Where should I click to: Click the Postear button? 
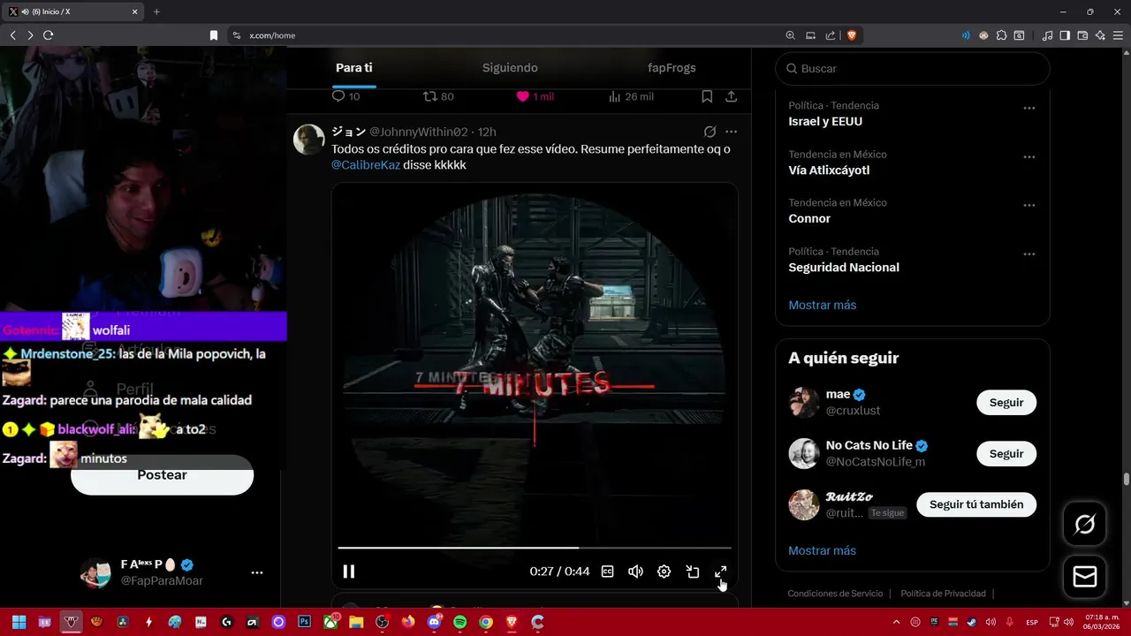point(162,475)
